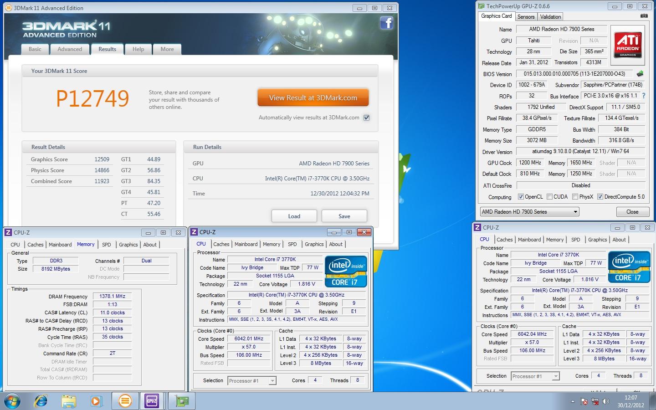Open Windows Media Player taskbar icon
The height and width of the screenshot is (410, 656).
pyautogui.click(x=96, y=401)
